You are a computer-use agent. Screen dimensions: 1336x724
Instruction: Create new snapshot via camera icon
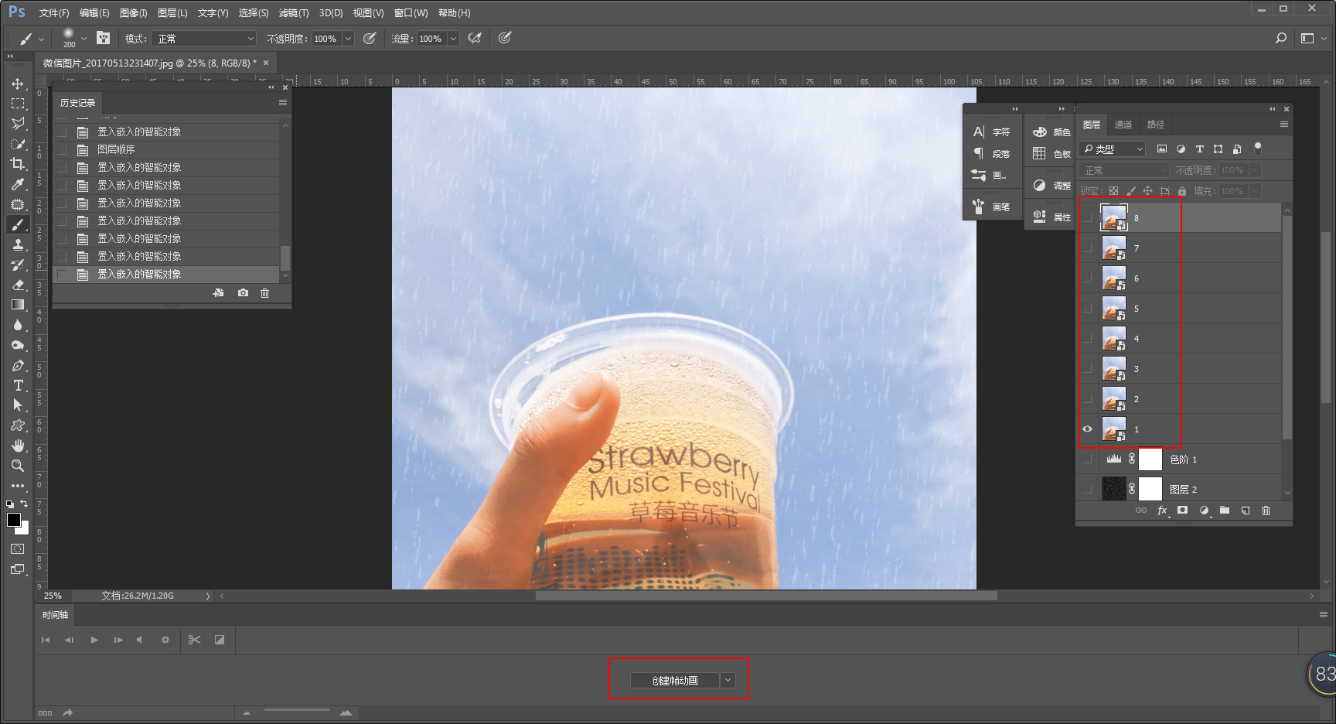[243, 293]
